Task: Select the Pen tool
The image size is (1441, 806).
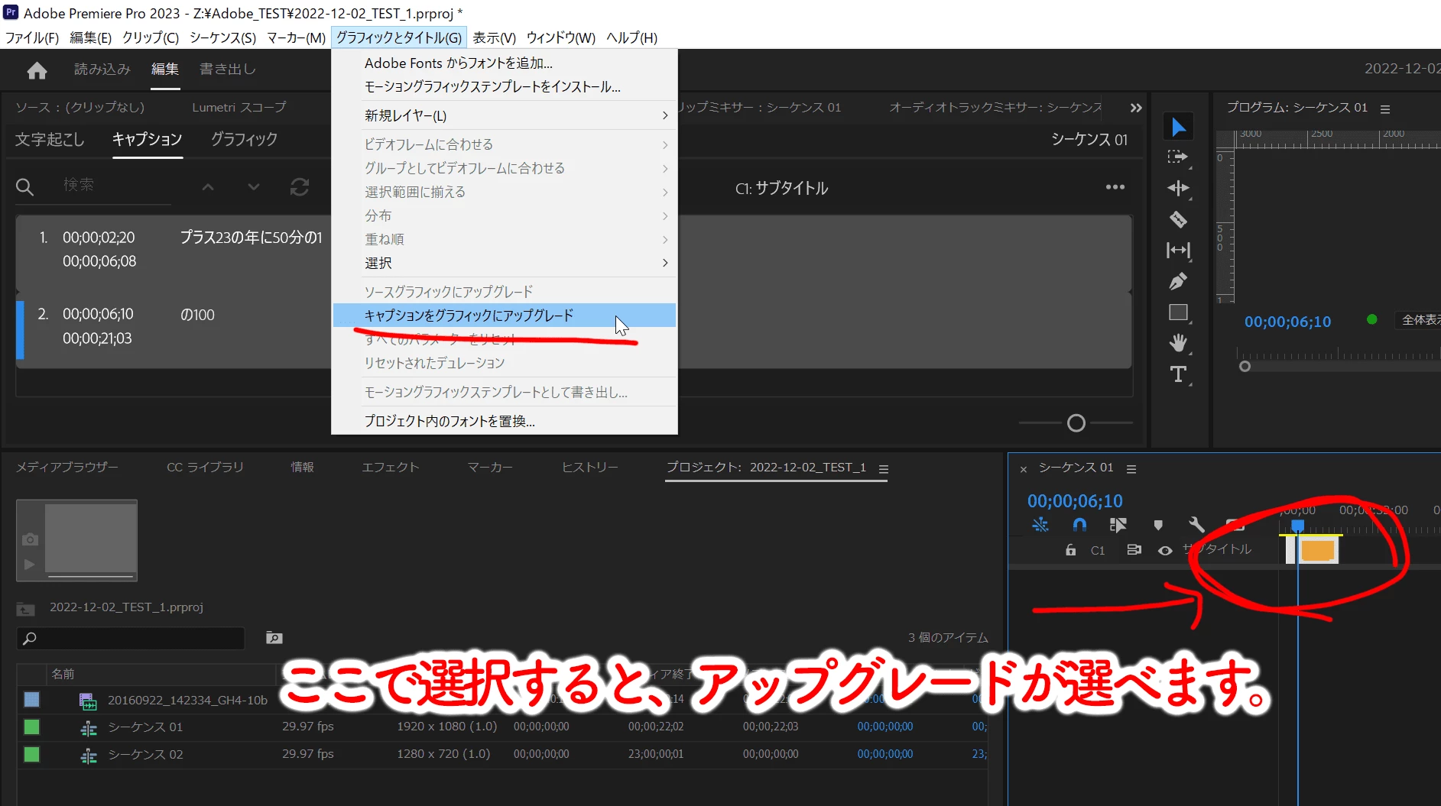Action: pyautogui.click(x=1178, y=281)
